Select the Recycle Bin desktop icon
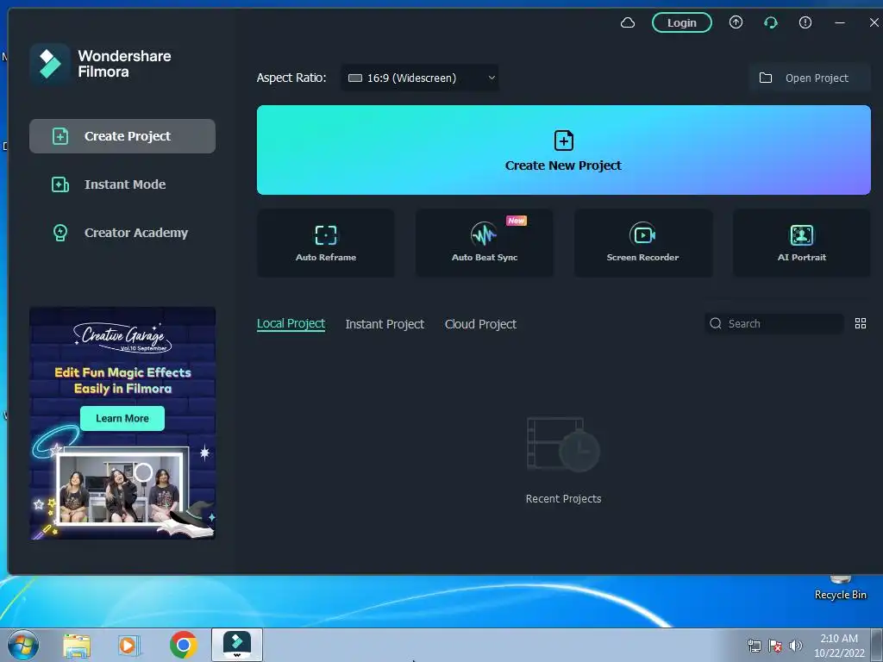Screen dimensions: 883x662 click(840, 588)
